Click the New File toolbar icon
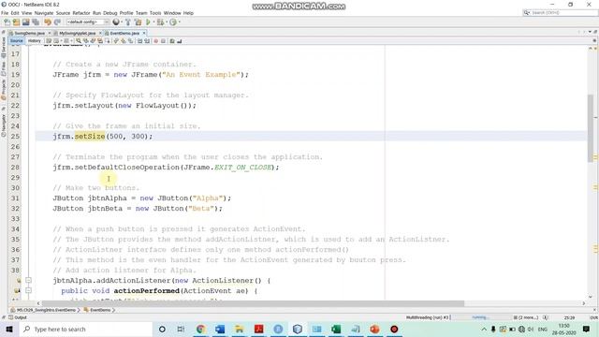Image resolution: width=599 pixels, height=337 pixels. pyautogui.click(x=7, y=22)
